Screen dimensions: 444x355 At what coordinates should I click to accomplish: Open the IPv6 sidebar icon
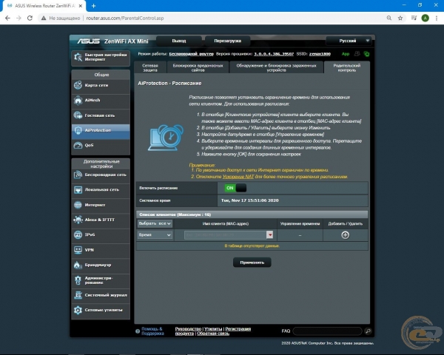(x=78, y=234)
